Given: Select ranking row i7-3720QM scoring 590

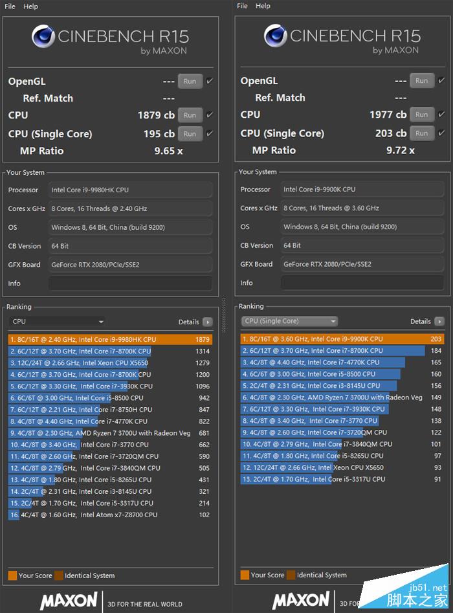Looking at the screenshot, I should pyautogui.click(x=110, y=456).
